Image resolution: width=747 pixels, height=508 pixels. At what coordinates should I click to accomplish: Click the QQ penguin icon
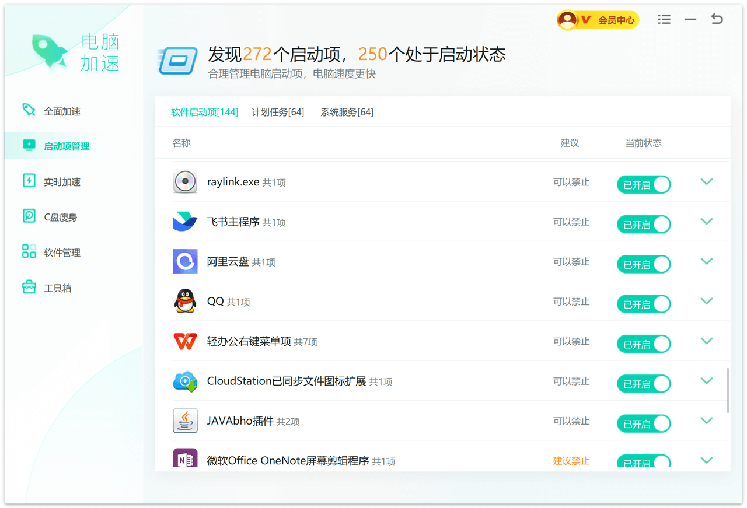pos(185,302)
